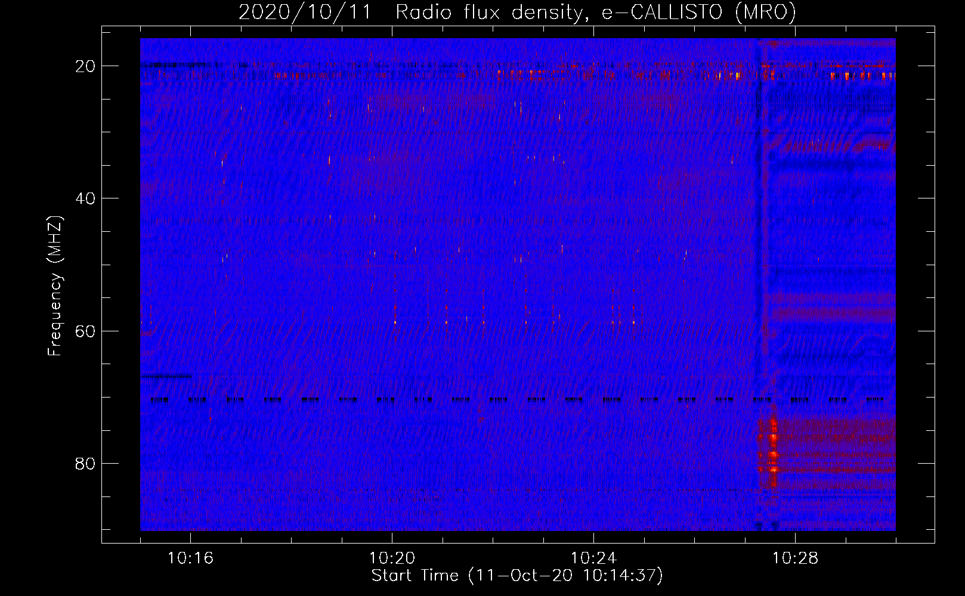Select the 'Frequency (MHZ)' axis label
965x596 pixels.
(55, 286)
